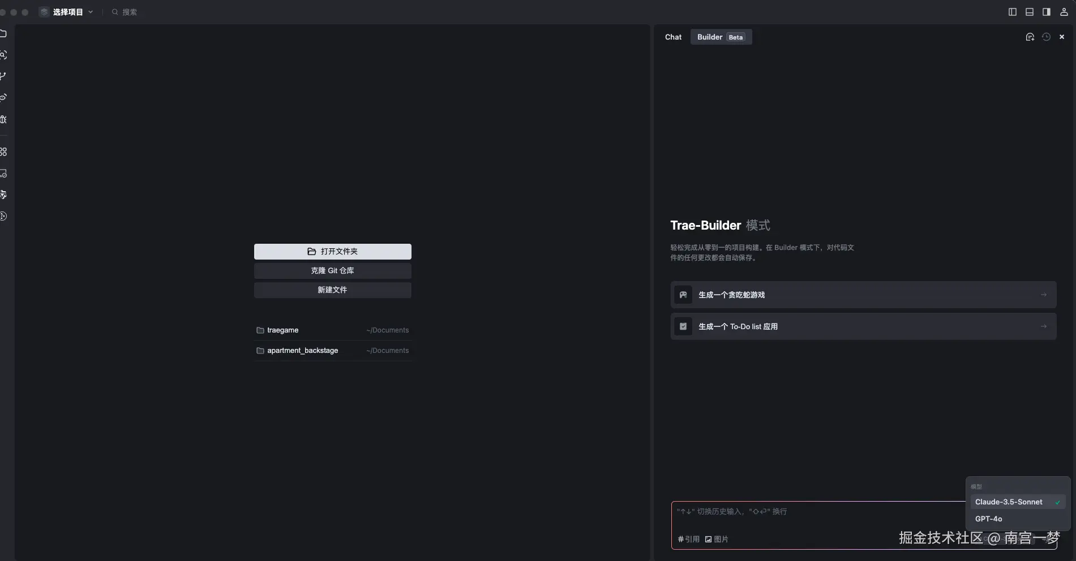The width and height of the screenshot is (1076, 561).
Task: Switch to the Chat tab
Action: click(x=673, y=37)
